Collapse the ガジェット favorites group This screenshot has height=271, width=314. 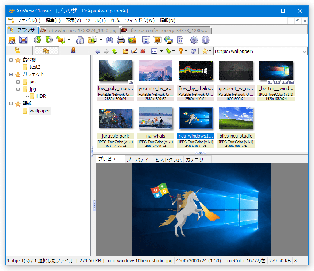click(x=11, y=74)
